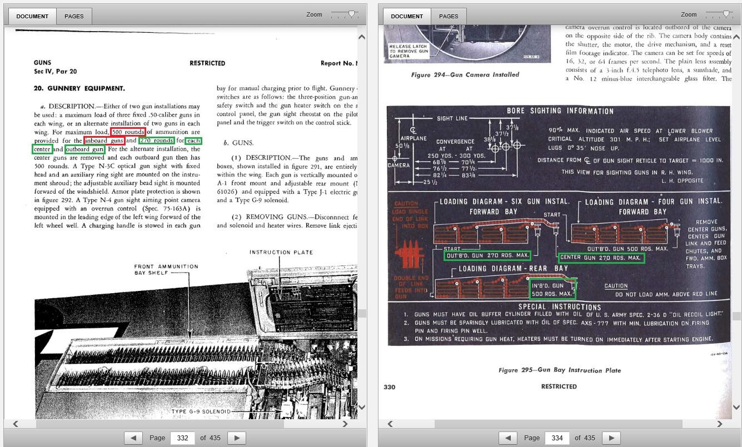
Task: Go to previous page in left viewer
Action: click(133, 438)
